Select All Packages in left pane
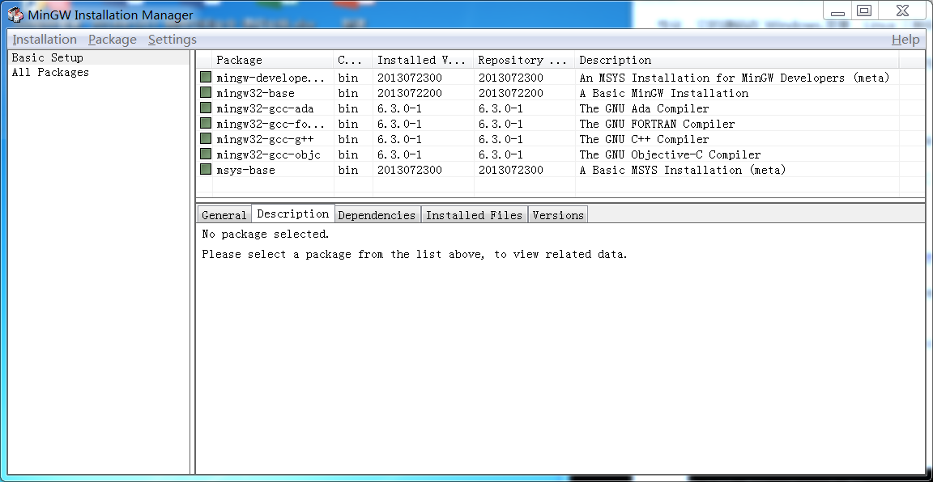This screenshot has height=482, width=933. [x=50, y=73]
